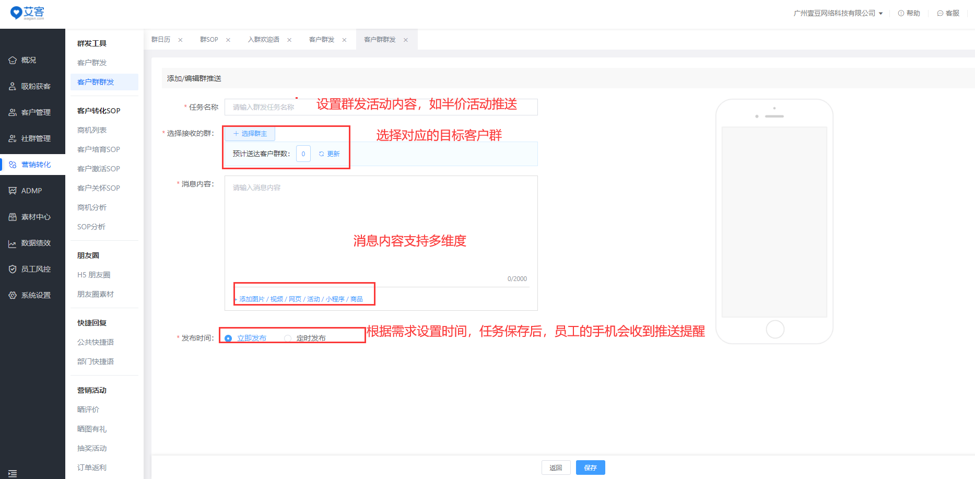Viewport: 975px width, 479px height.
Task: Select the 立即发布 radio option
Action: (228, 338)
